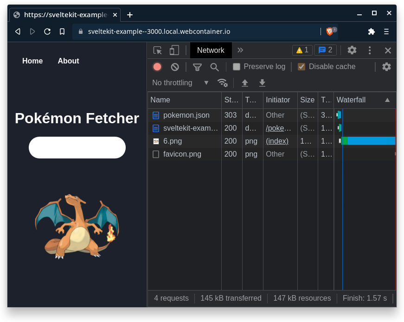
Task: Uncheck the Disable cache checkbox
Action: click(301, 67)
